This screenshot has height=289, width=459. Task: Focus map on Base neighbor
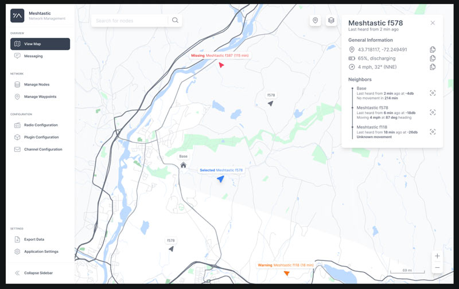pyautogui.click(x=433, y=93)
